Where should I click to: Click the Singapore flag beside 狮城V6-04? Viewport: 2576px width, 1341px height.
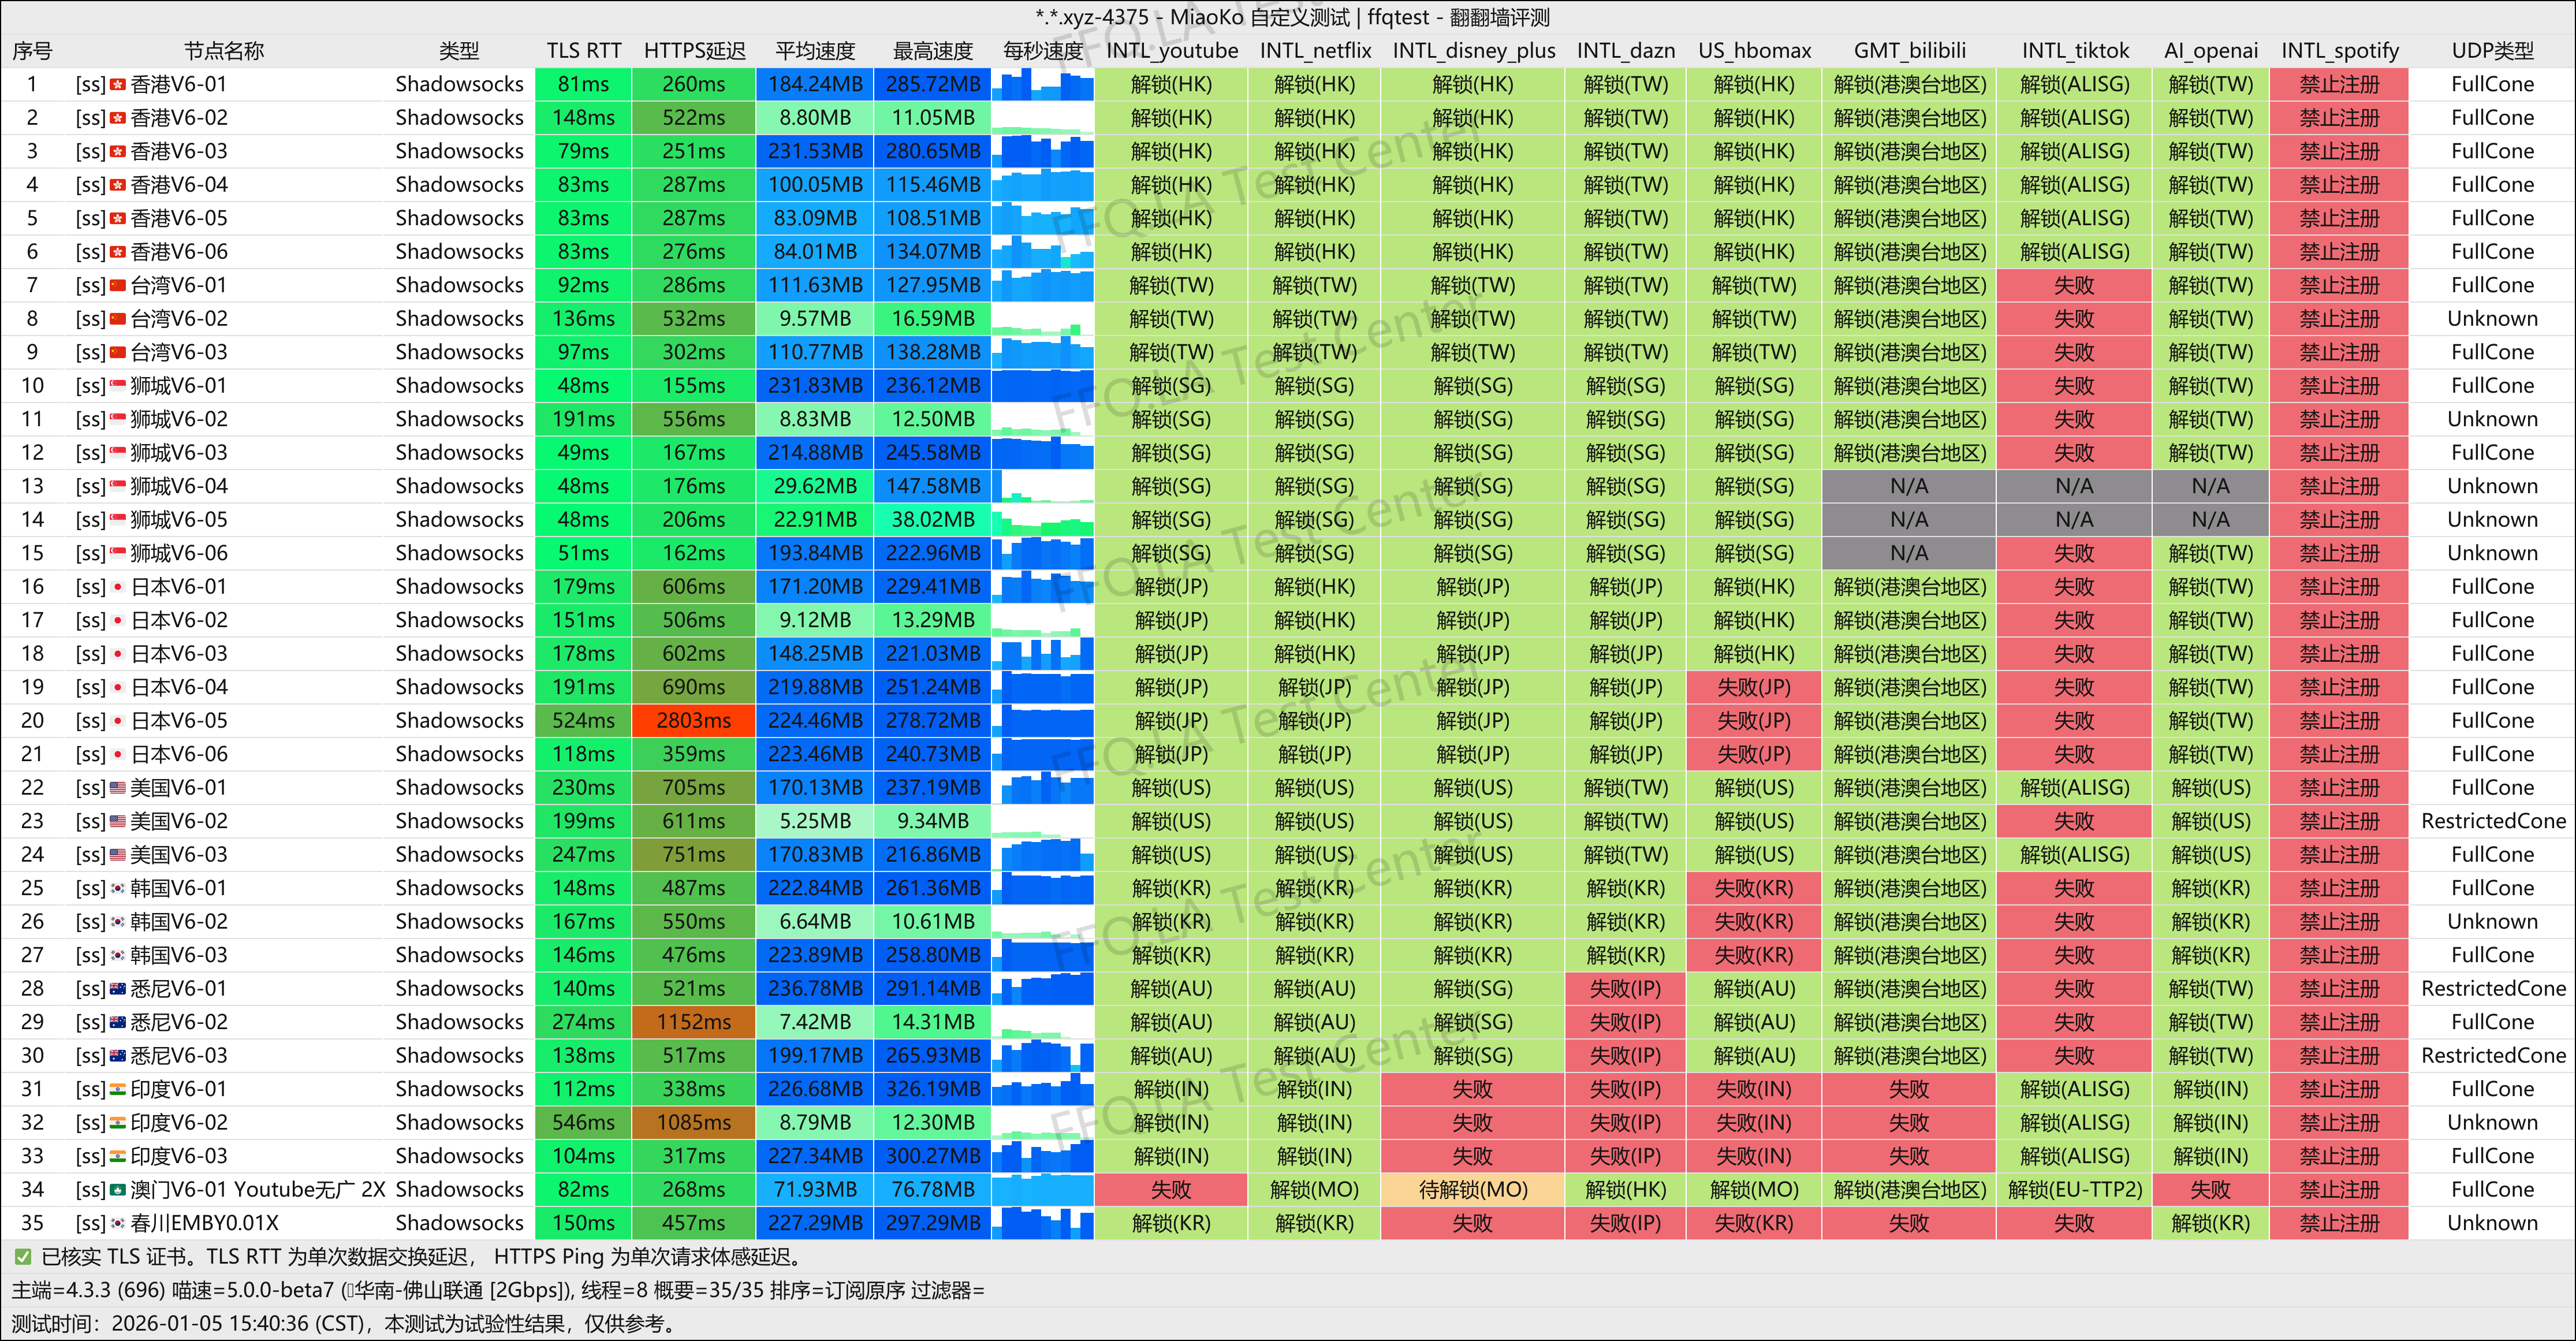tap(118, 487)
